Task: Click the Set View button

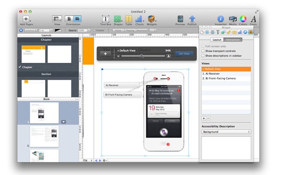Action: point(184,54)
